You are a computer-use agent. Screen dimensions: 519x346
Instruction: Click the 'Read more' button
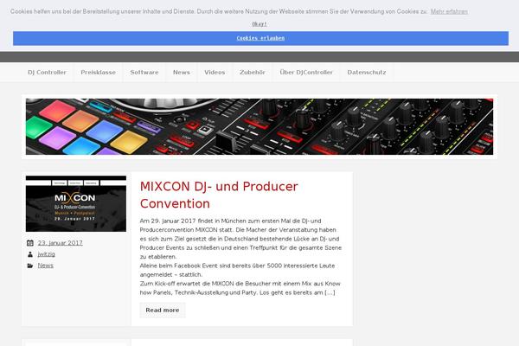click(x=163, y=311)
